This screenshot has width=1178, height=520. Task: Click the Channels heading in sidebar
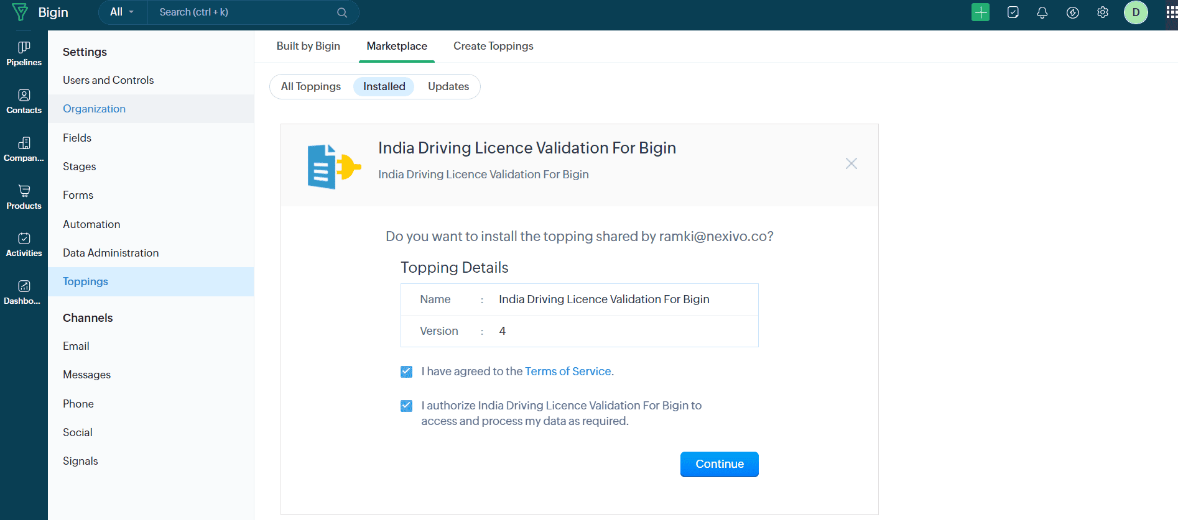(88, 318)
